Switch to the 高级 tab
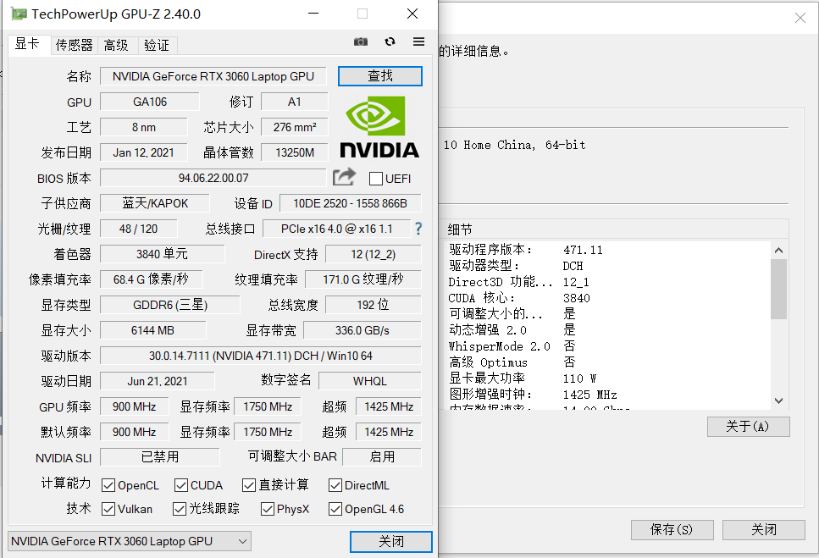 [117, 46]
